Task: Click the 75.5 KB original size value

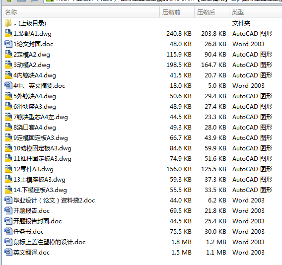Action: pyautogui.click(x=181, y=232)
